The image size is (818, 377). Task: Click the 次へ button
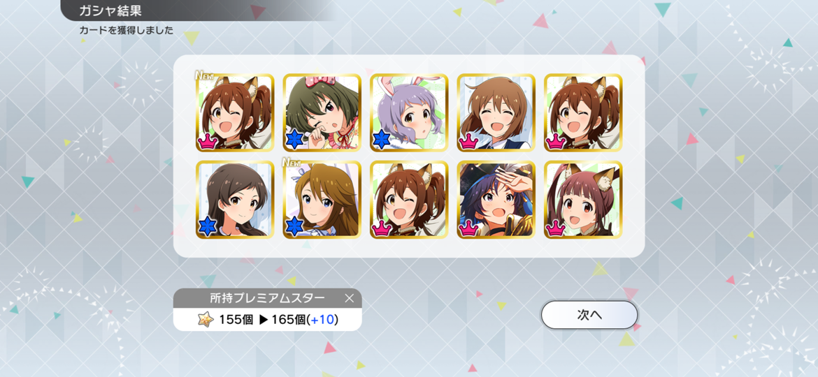point(589,315)
